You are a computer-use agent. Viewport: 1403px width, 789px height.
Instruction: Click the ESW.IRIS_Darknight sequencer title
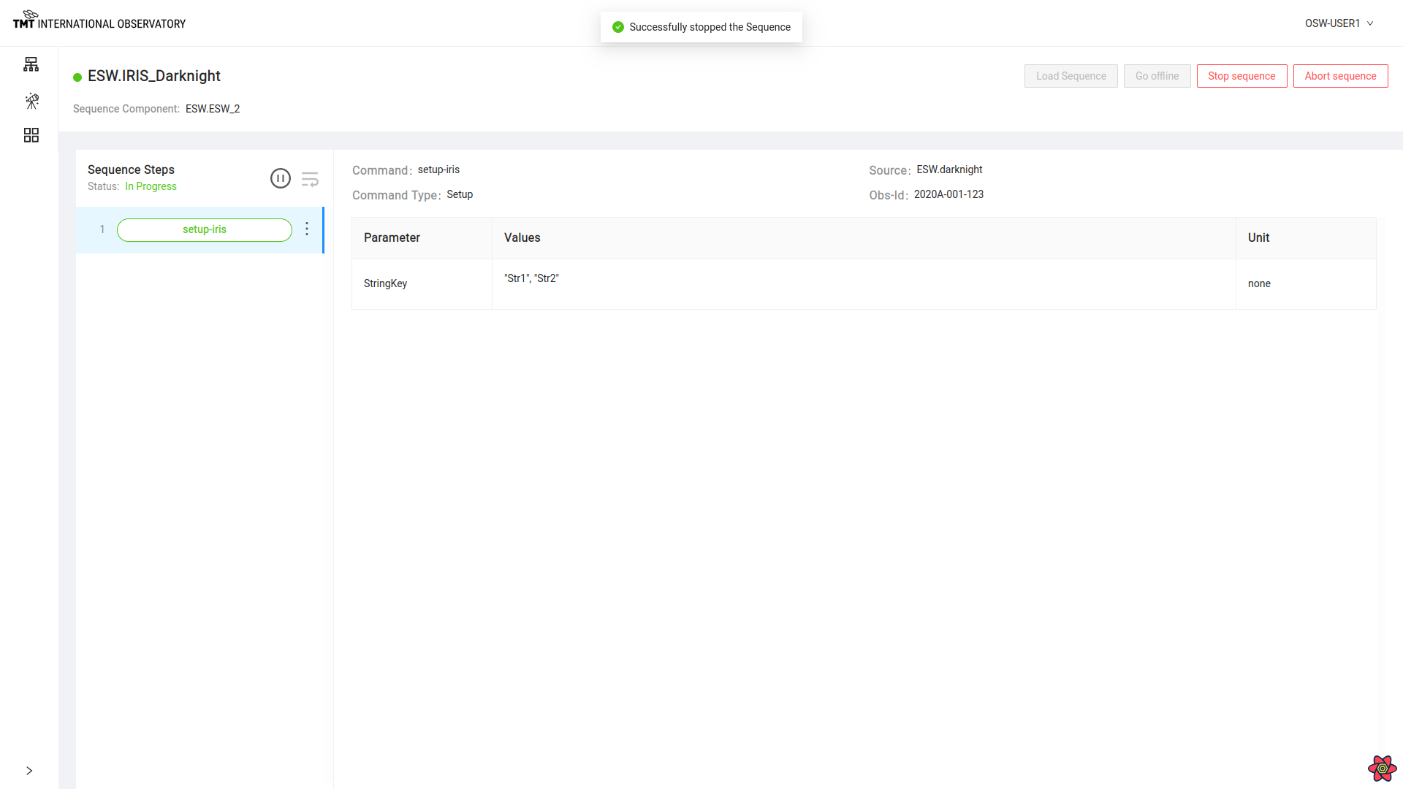pyautogui.click(x=154, y=76)
